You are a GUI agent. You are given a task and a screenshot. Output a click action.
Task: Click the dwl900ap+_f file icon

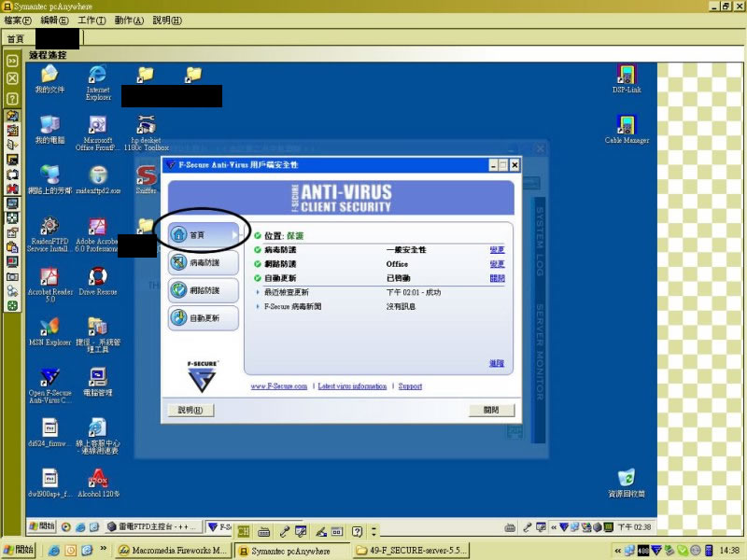pyautogui.click(x=49, y=483)
